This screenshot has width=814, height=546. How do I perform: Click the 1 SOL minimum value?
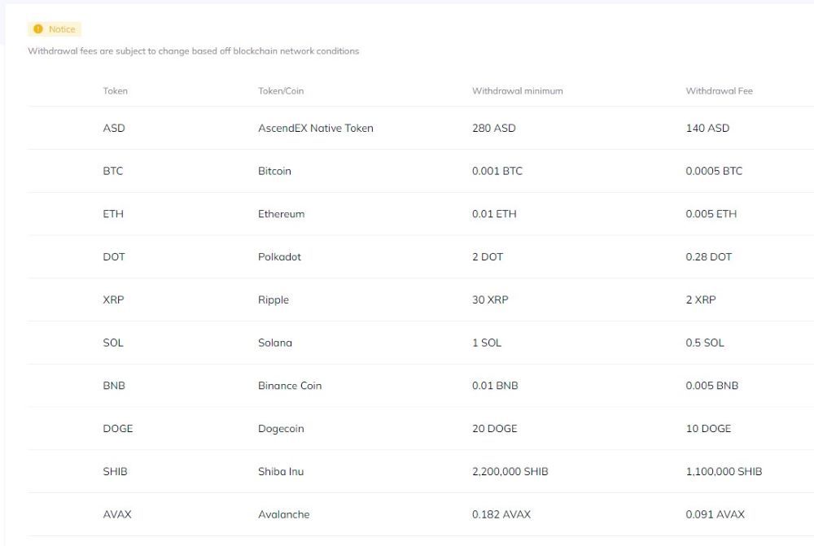click(x=487, y=343)
